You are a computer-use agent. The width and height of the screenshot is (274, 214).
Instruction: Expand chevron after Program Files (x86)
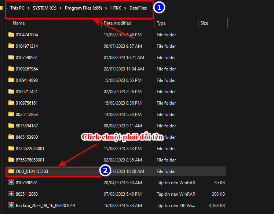pyautogui.click(x=106, y=8)
